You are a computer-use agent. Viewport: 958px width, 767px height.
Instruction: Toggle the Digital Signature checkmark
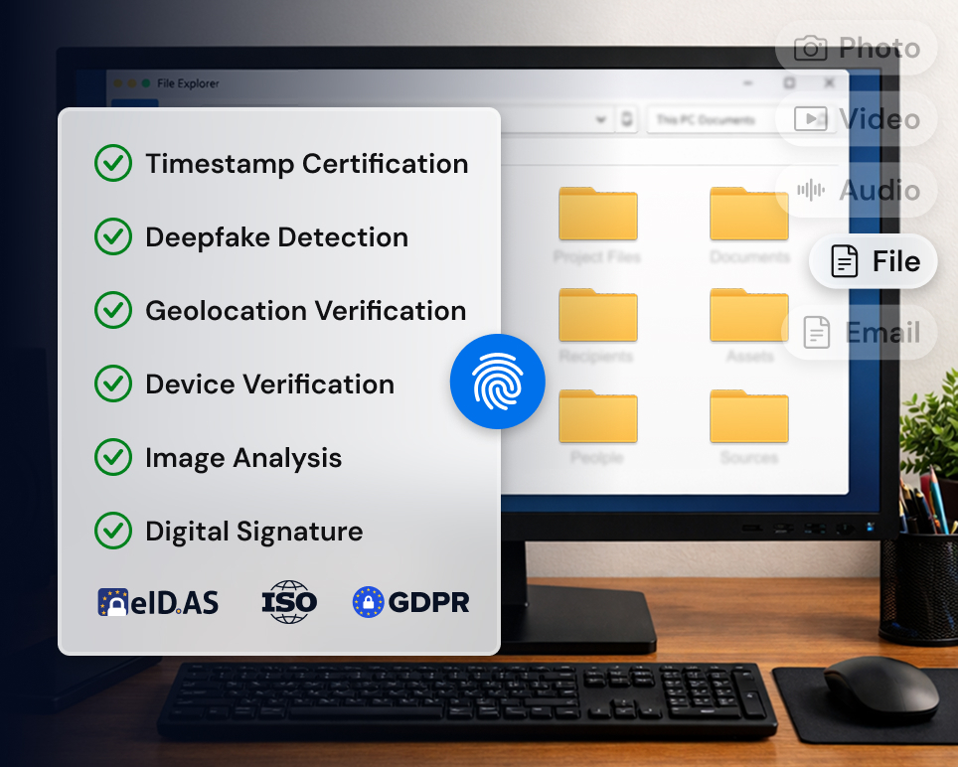[112, 532]
